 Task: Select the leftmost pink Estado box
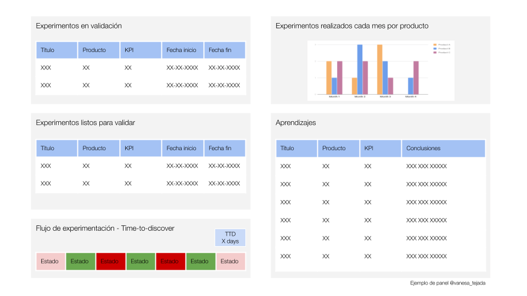click(50, 261)
